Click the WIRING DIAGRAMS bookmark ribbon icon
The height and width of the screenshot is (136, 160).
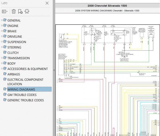(5, 89)
